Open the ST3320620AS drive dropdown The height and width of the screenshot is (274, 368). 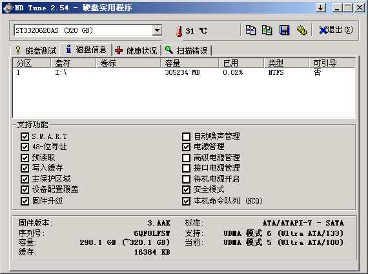click(x=157, y=30)
